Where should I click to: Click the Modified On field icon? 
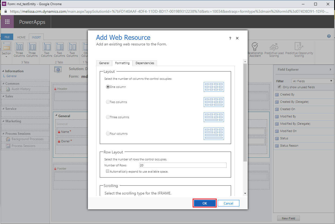(277, 131)
